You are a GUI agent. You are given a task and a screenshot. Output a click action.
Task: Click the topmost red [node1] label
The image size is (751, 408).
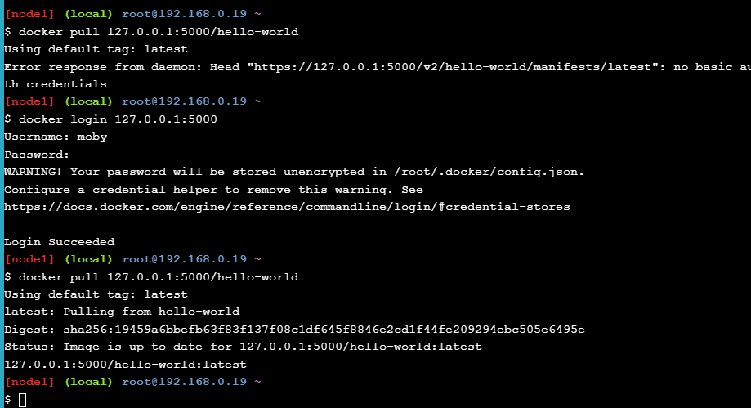tap(29, 14)
